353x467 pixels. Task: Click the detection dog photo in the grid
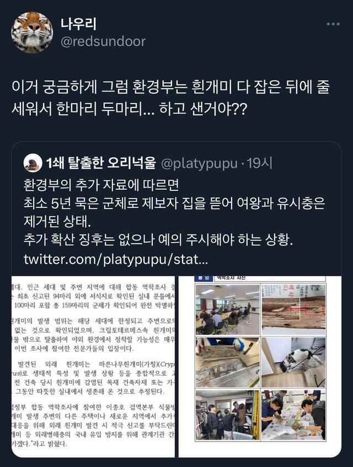293,362
